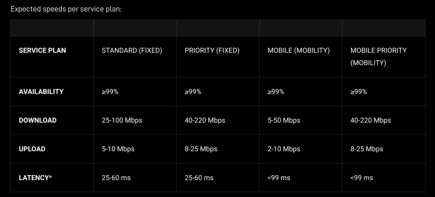Select the 5-50 Mbps download cell
Image resolution: width=435 pixels, height=197 pixels.
coord(284,120)
